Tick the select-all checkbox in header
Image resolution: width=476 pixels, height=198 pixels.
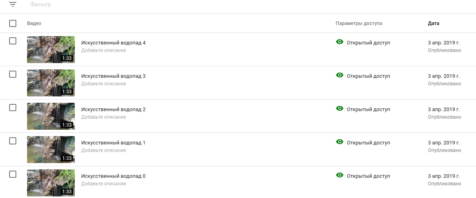13,23
